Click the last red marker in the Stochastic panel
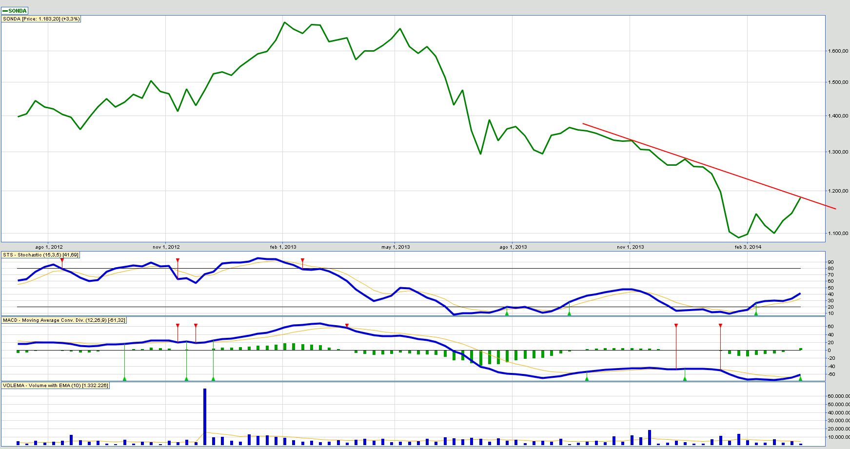 (303, 260)
